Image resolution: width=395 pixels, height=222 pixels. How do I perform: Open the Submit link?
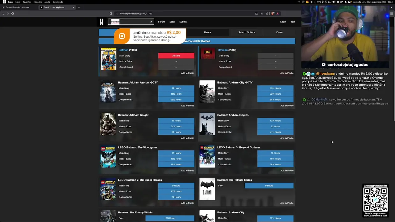click(x=183, y=22)
